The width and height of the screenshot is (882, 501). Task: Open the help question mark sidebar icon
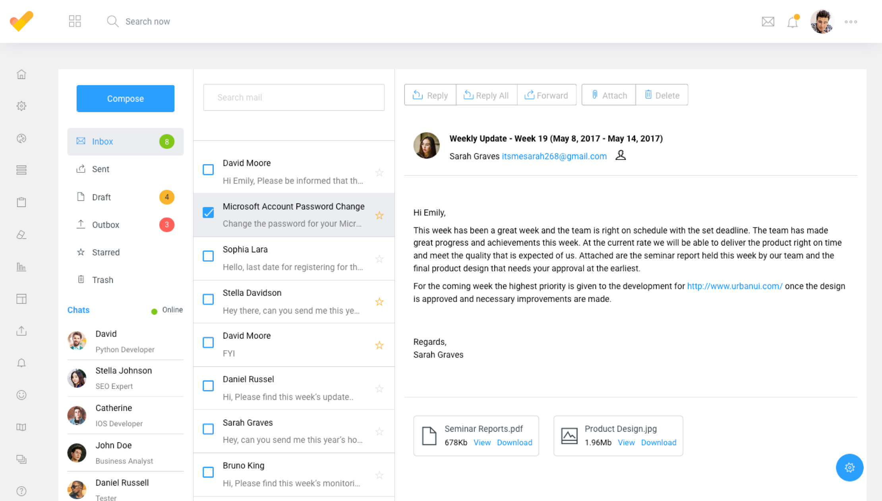coord(21,491)
